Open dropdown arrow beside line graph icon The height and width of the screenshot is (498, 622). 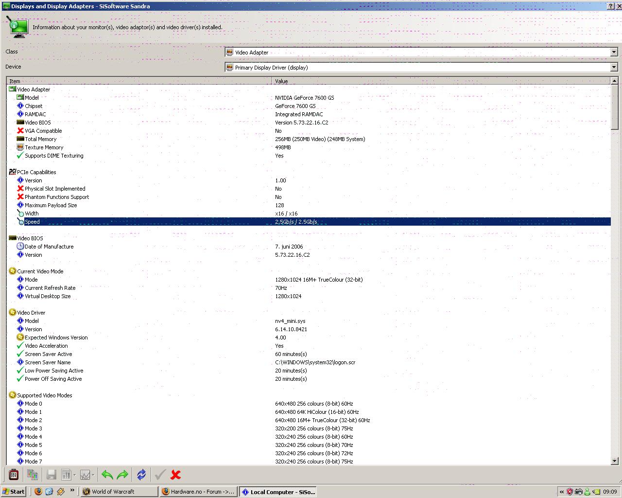tap(93, 475)
